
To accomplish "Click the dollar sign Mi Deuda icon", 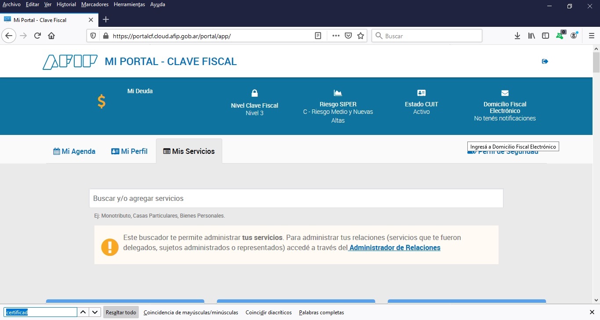I will click(101, 102).
